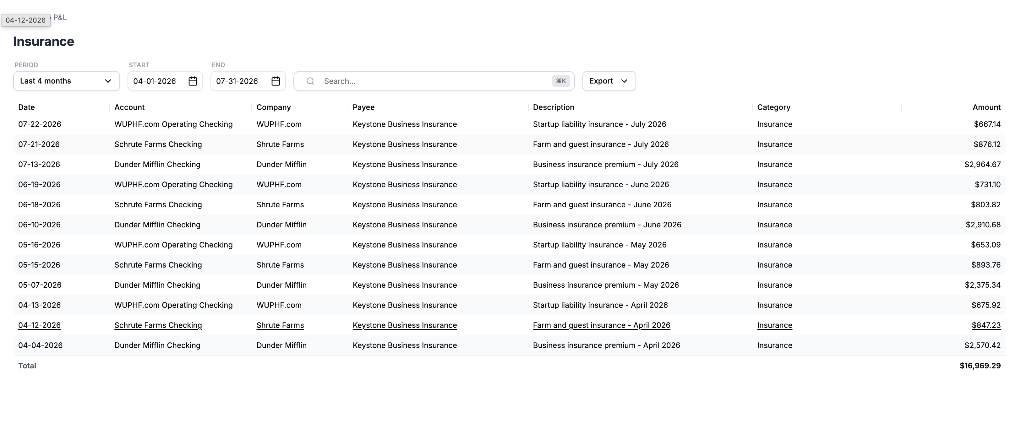Select the 04-13-2026 date cell
Image resolution: width=1021 pixels, height=429 pixels.
click(x=39, y=305)
